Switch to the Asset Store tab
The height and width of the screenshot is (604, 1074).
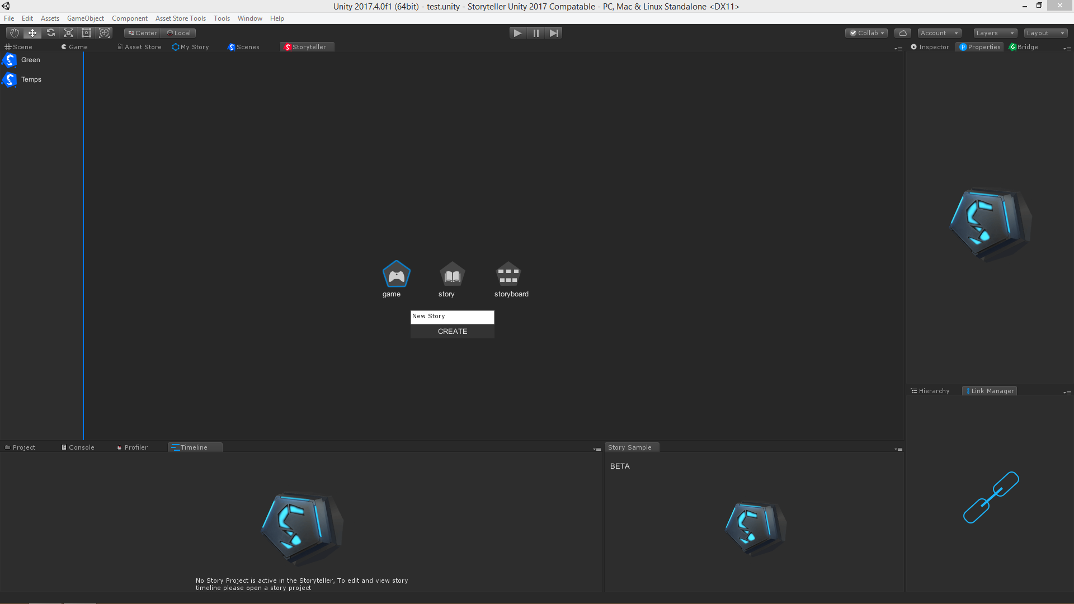tap(140, 47)
